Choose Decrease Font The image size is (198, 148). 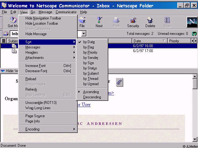[x=47, y=71]
